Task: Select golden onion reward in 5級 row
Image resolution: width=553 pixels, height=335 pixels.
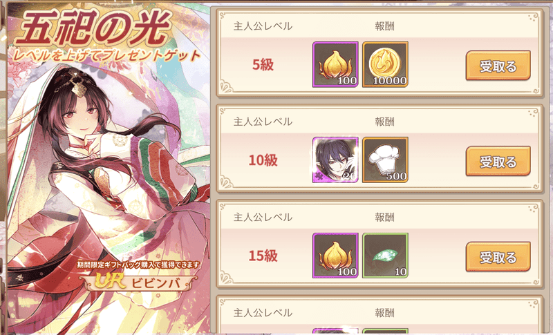Action: tap(335, 64)
